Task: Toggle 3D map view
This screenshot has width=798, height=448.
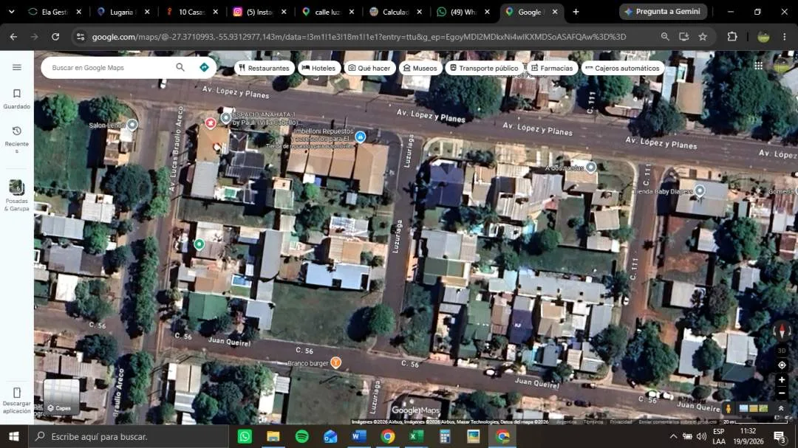Action: tap(782, 351)
